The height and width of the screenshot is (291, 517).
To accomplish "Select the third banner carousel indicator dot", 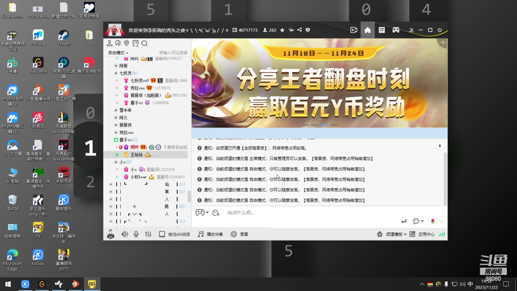I will [325, 125].
